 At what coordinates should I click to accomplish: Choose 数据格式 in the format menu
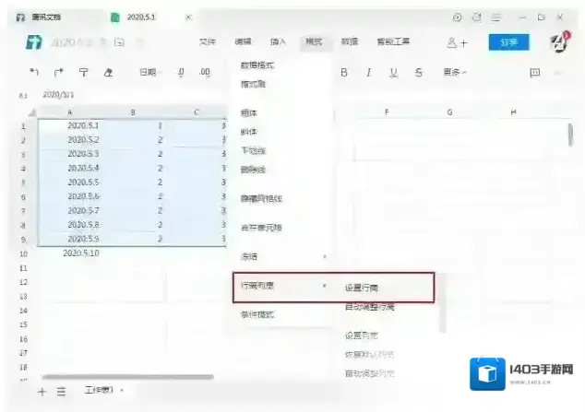point(257,65)
